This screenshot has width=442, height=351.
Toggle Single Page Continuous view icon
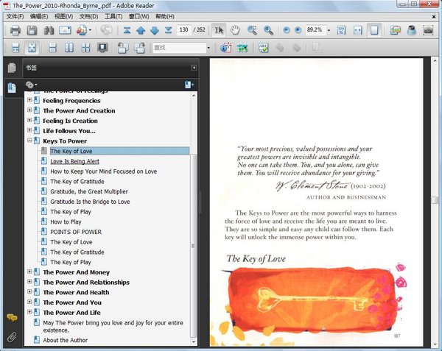(x=52, y=48)
